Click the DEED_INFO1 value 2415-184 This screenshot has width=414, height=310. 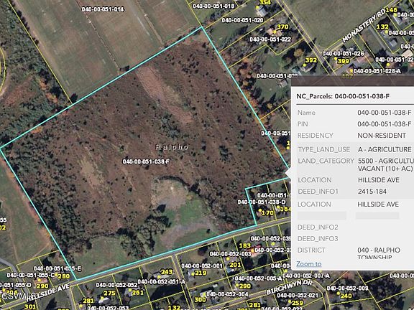(x=372, y=192)
